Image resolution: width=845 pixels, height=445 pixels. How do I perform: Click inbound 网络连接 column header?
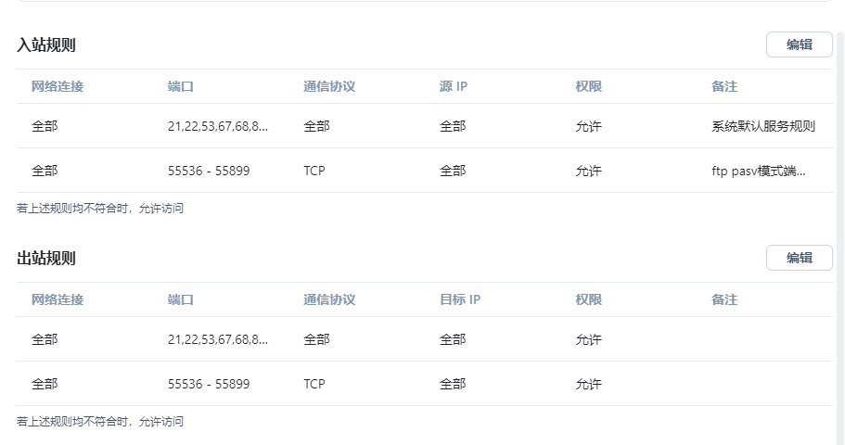pyautogui.click(x=58, y=86)
